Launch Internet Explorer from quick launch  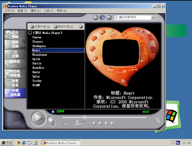click(x=24, y=143)
